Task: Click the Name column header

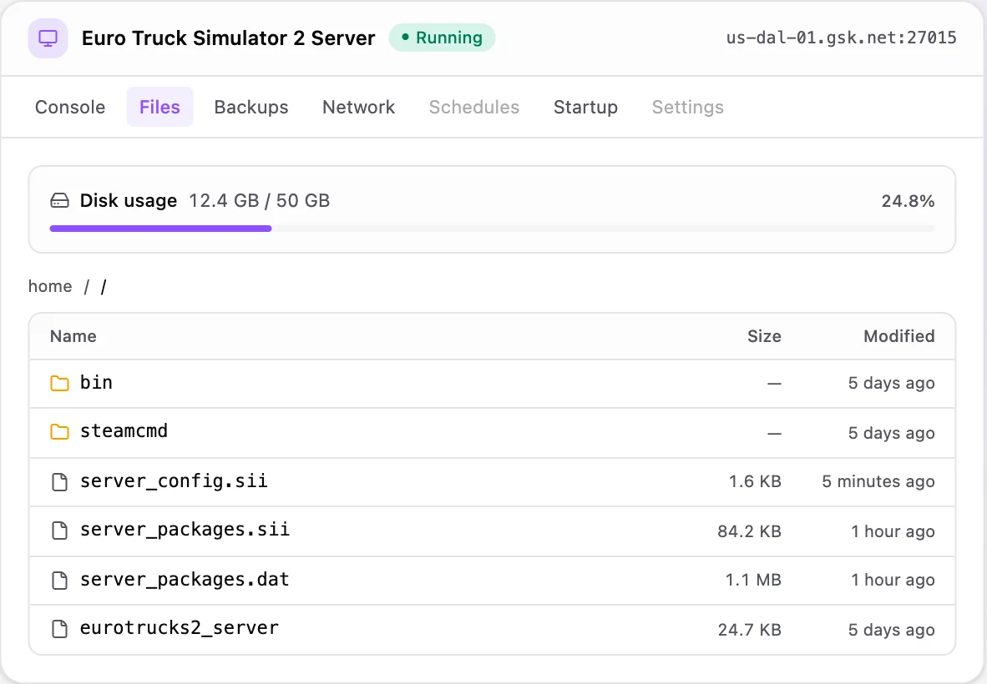Action: pos(73,336)
